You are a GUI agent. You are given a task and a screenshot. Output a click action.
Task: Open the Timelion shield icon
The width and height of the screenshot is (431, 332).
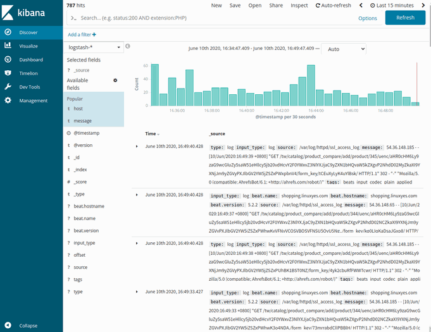pyautogui.click(x=8, y=73)
